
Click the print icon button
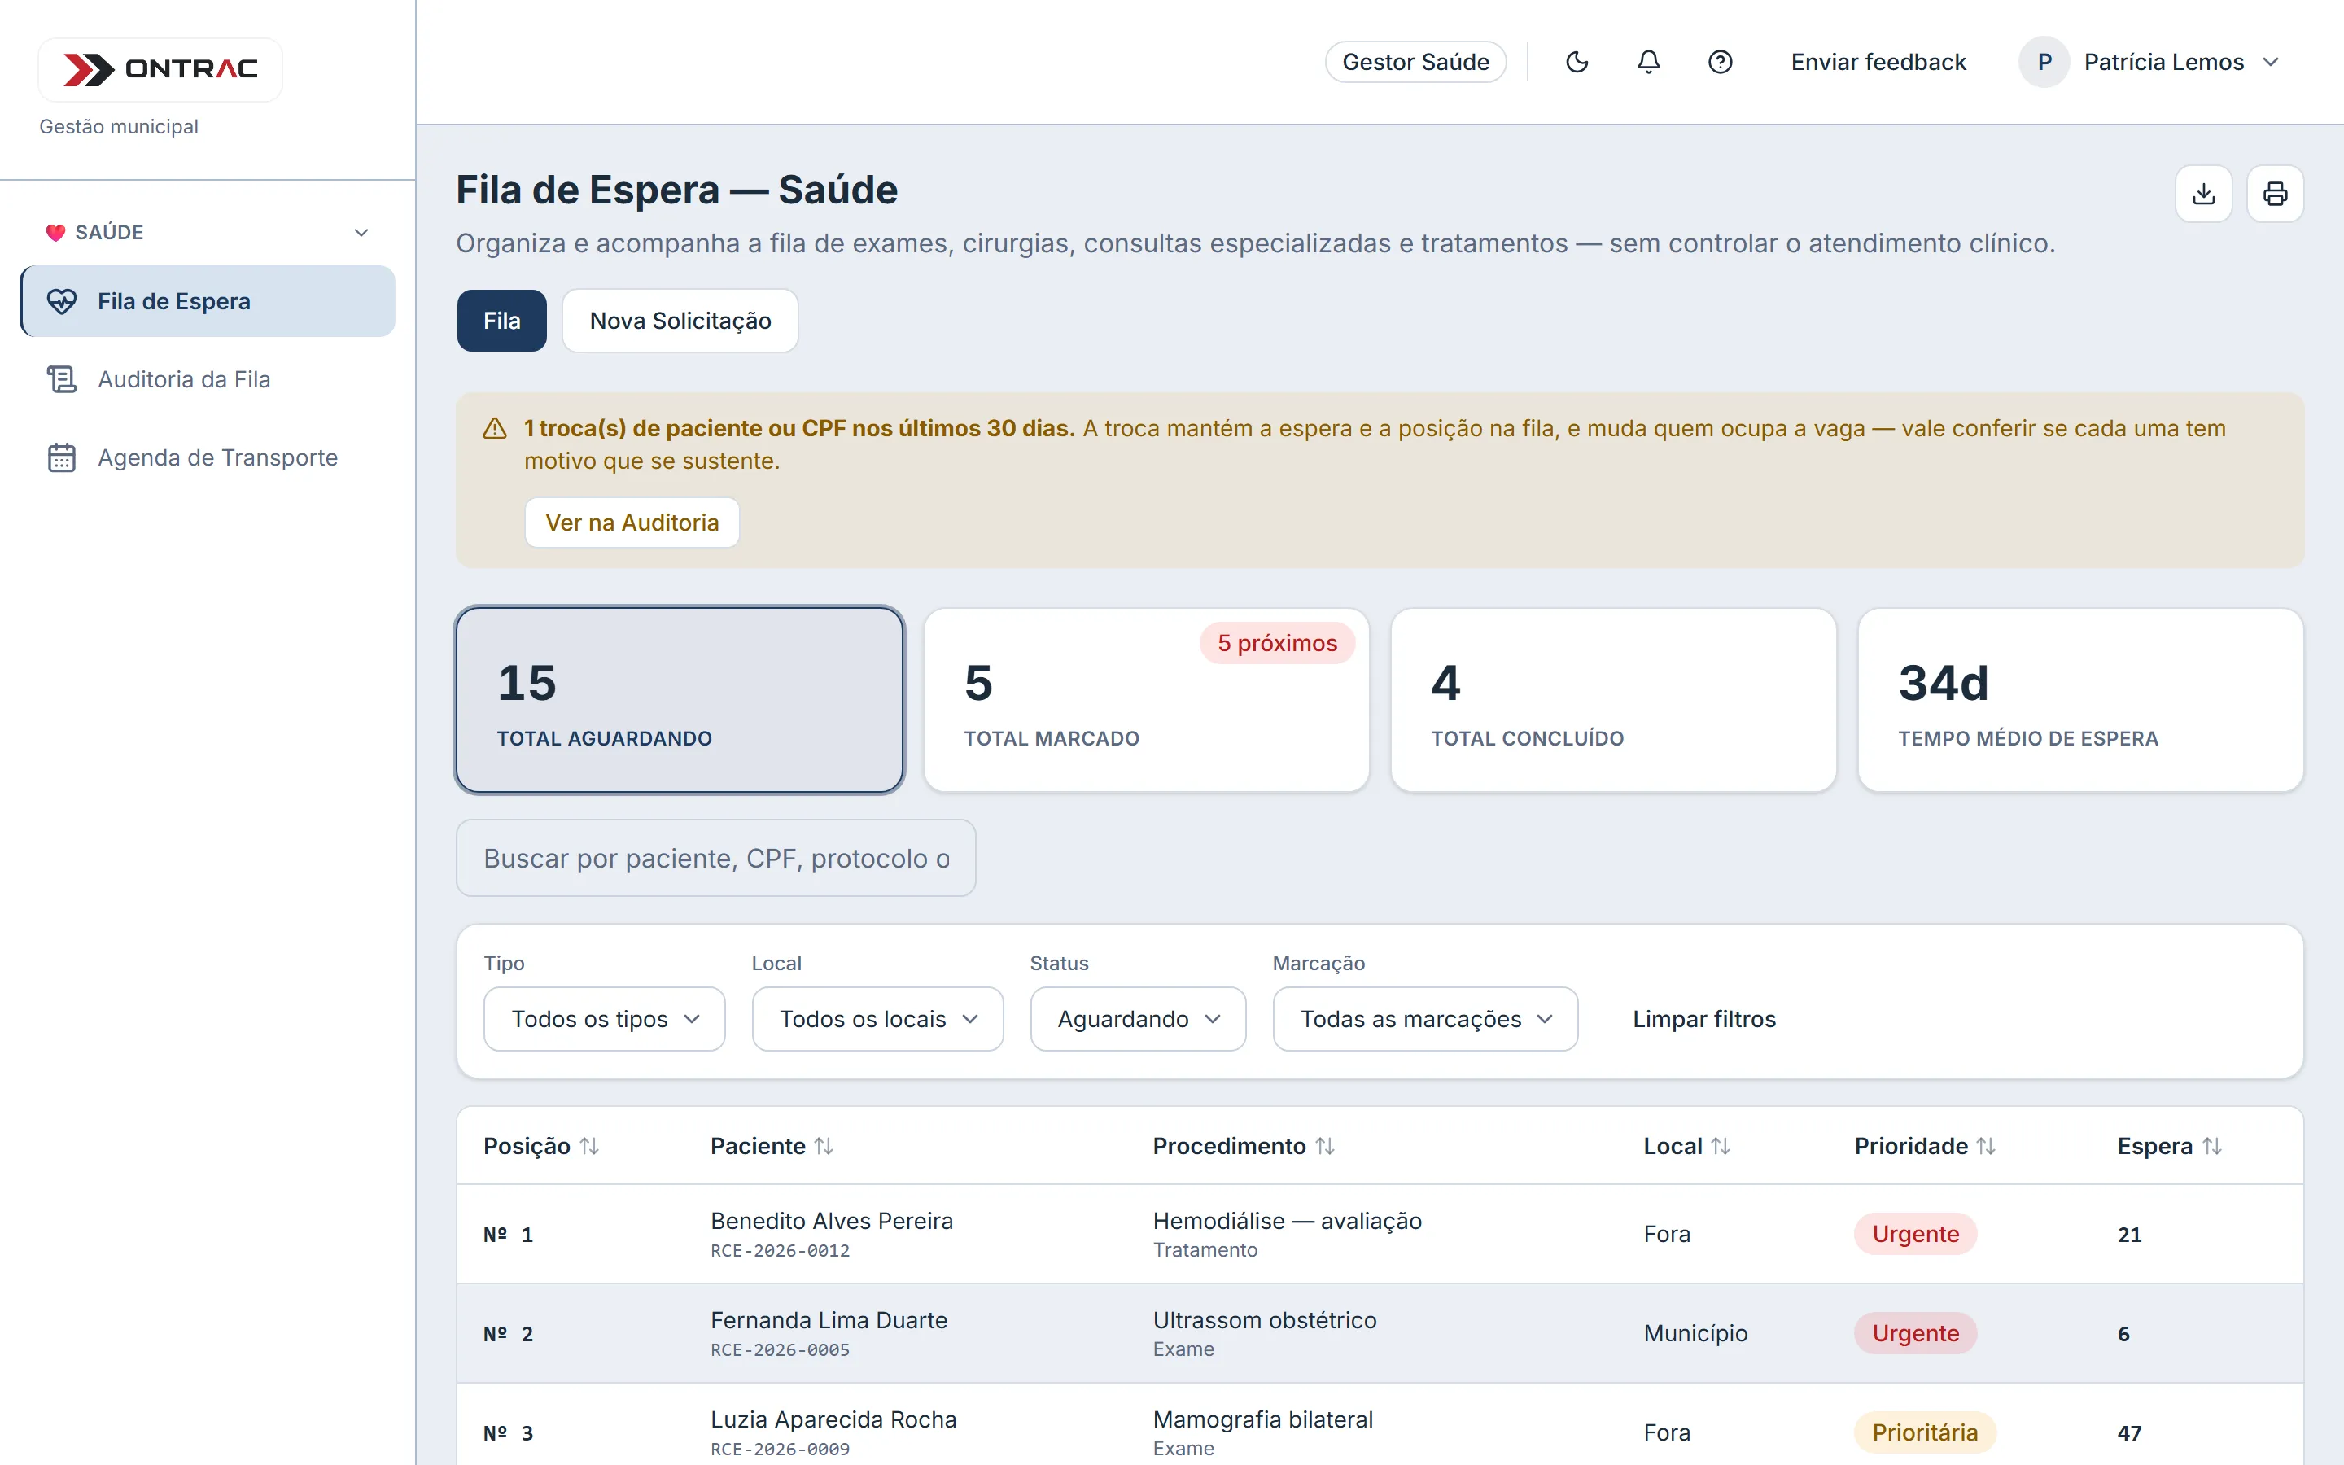[2276, 194]
